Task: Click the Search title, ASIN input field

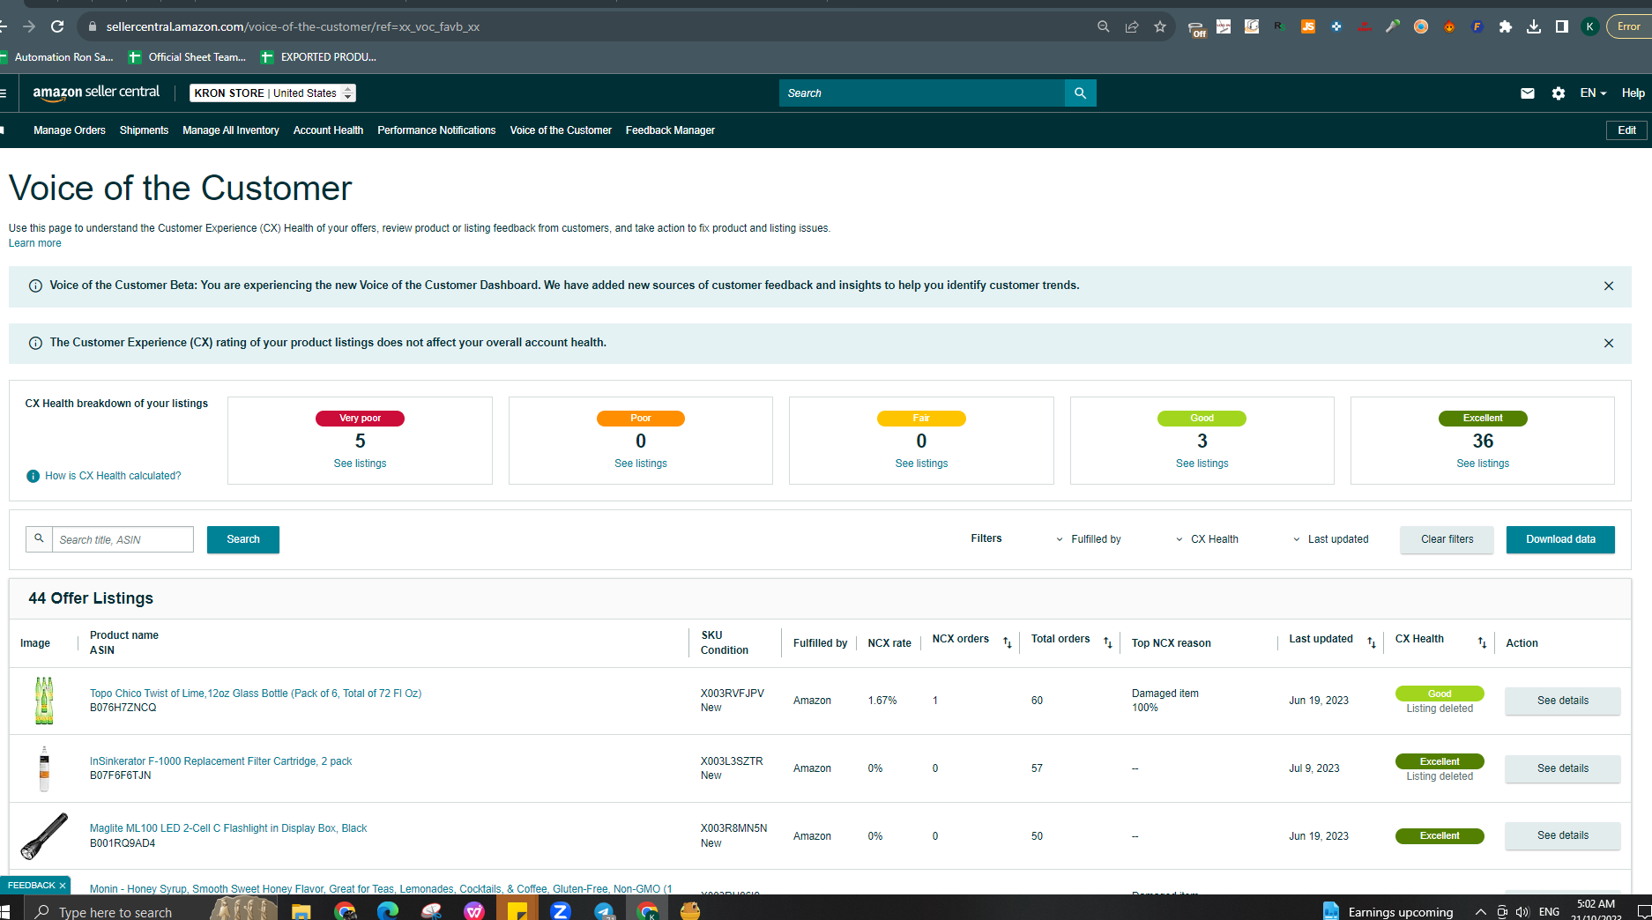Action: pyautogui.click(x=123, y=539)
